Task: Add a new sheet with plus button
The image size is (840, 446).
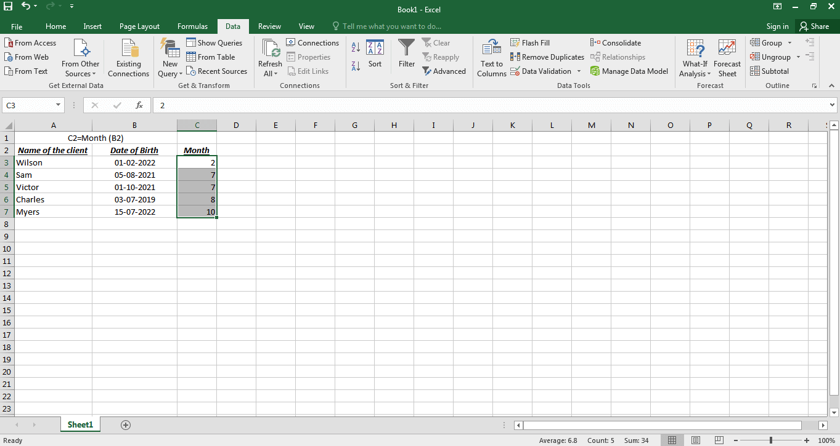Action: 126,424
